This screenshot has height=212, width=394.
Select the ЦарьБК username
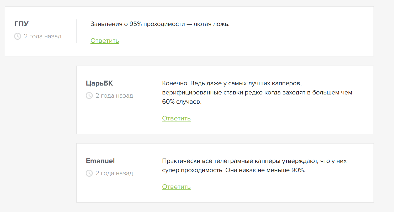(99, 83)
